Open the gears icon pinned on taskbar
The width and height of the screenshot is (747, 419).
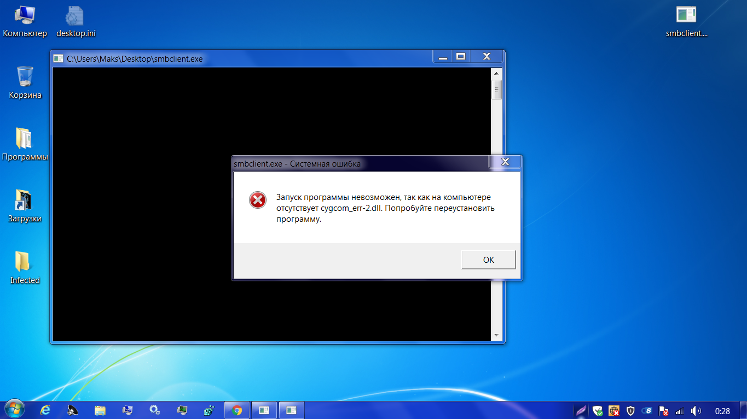coord(155,410)
